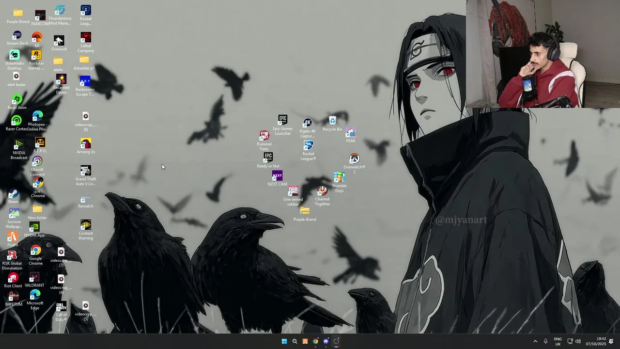Launch the Razer Axon icon
Image resolution: width=620 pixels, height=349 pixels.
(17, 102)
